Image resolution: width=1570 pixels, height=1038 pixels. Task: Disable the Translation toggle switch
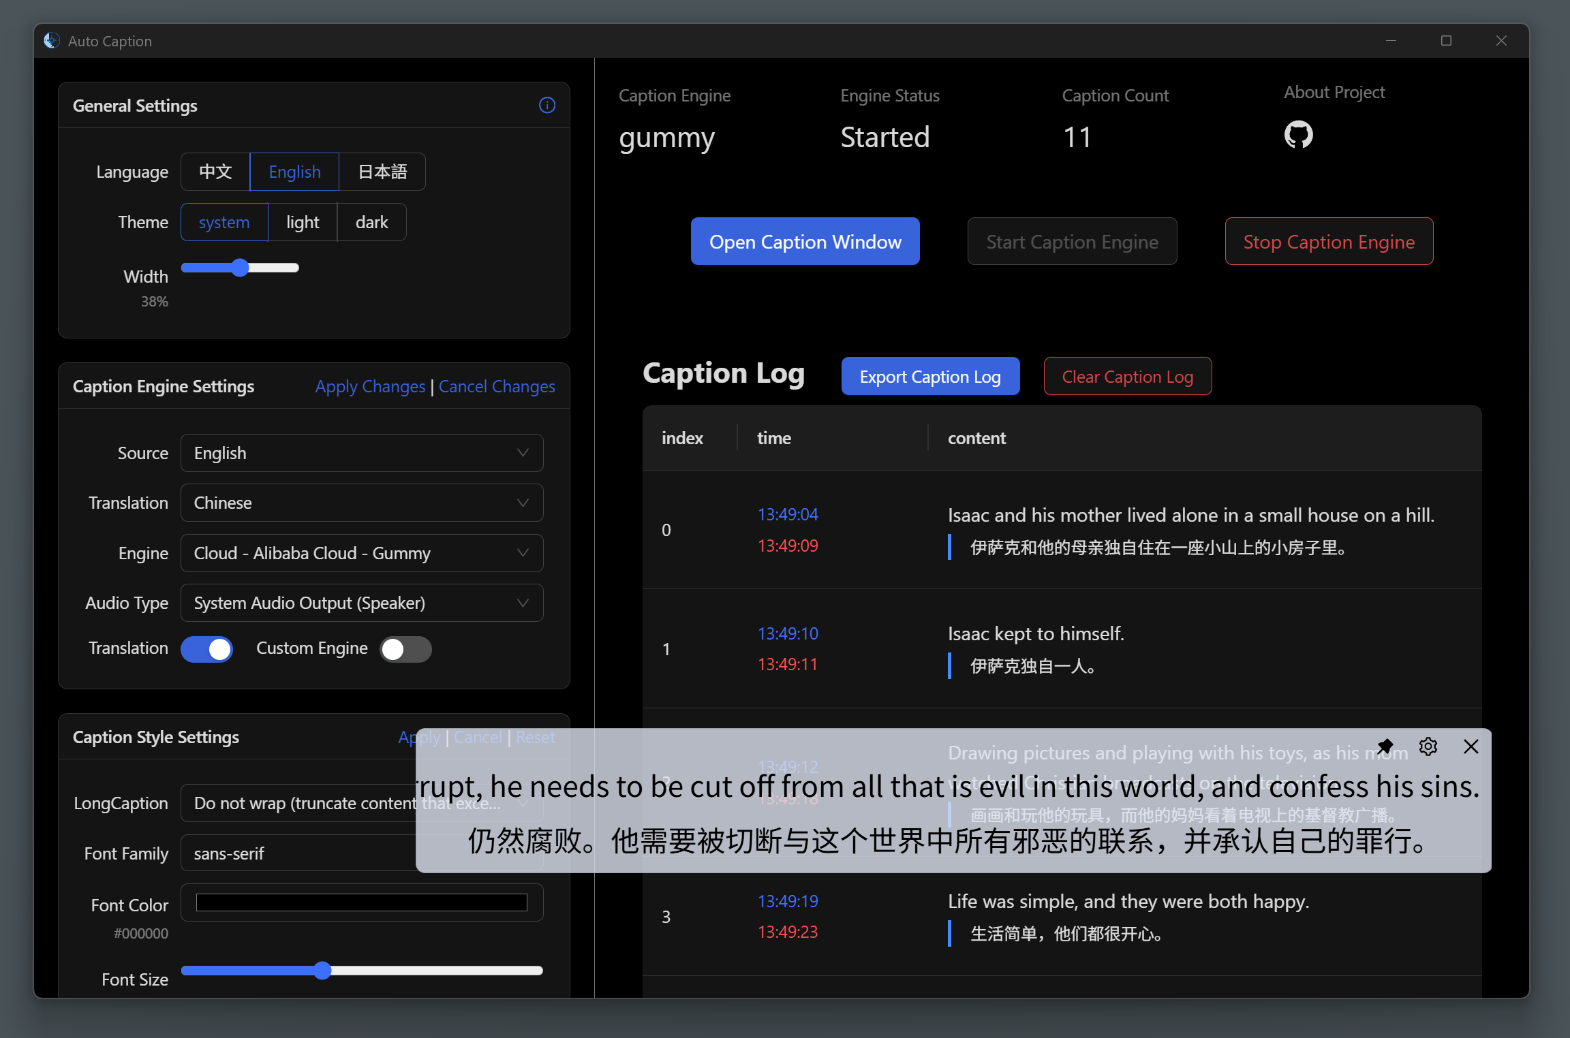tap(206, 649)
